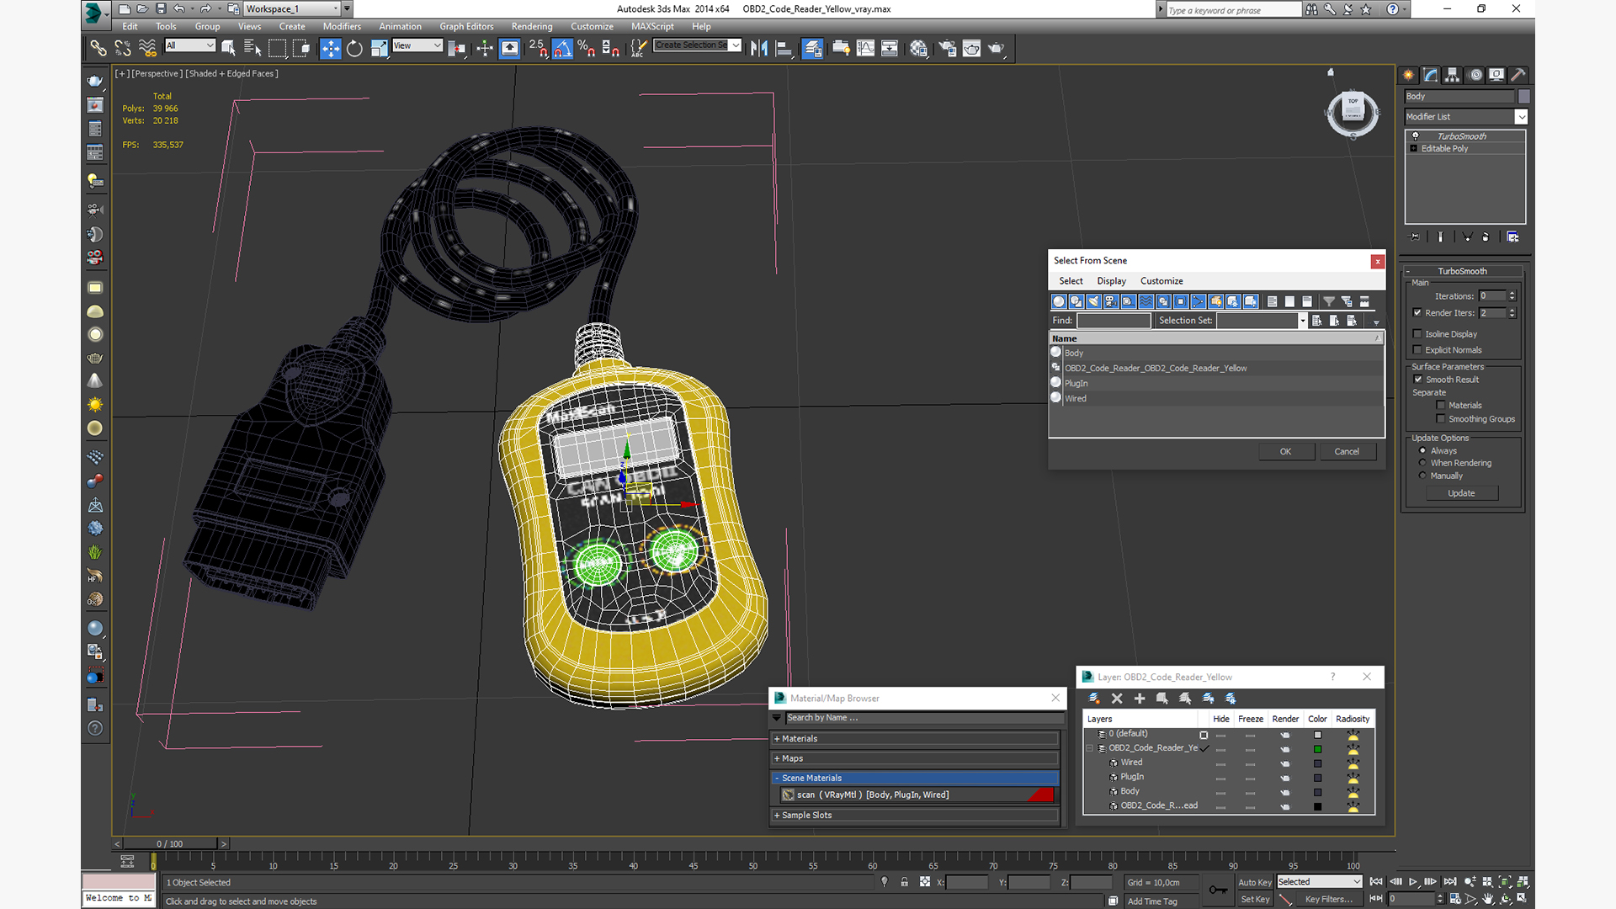
Task: Open the key mode Selected dropdown
Action: point(1319,882)
